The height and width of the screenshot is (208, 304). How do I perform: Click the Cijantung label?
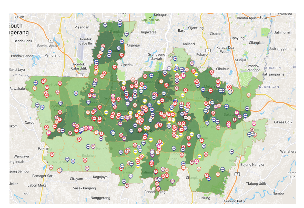coord(196,28)
